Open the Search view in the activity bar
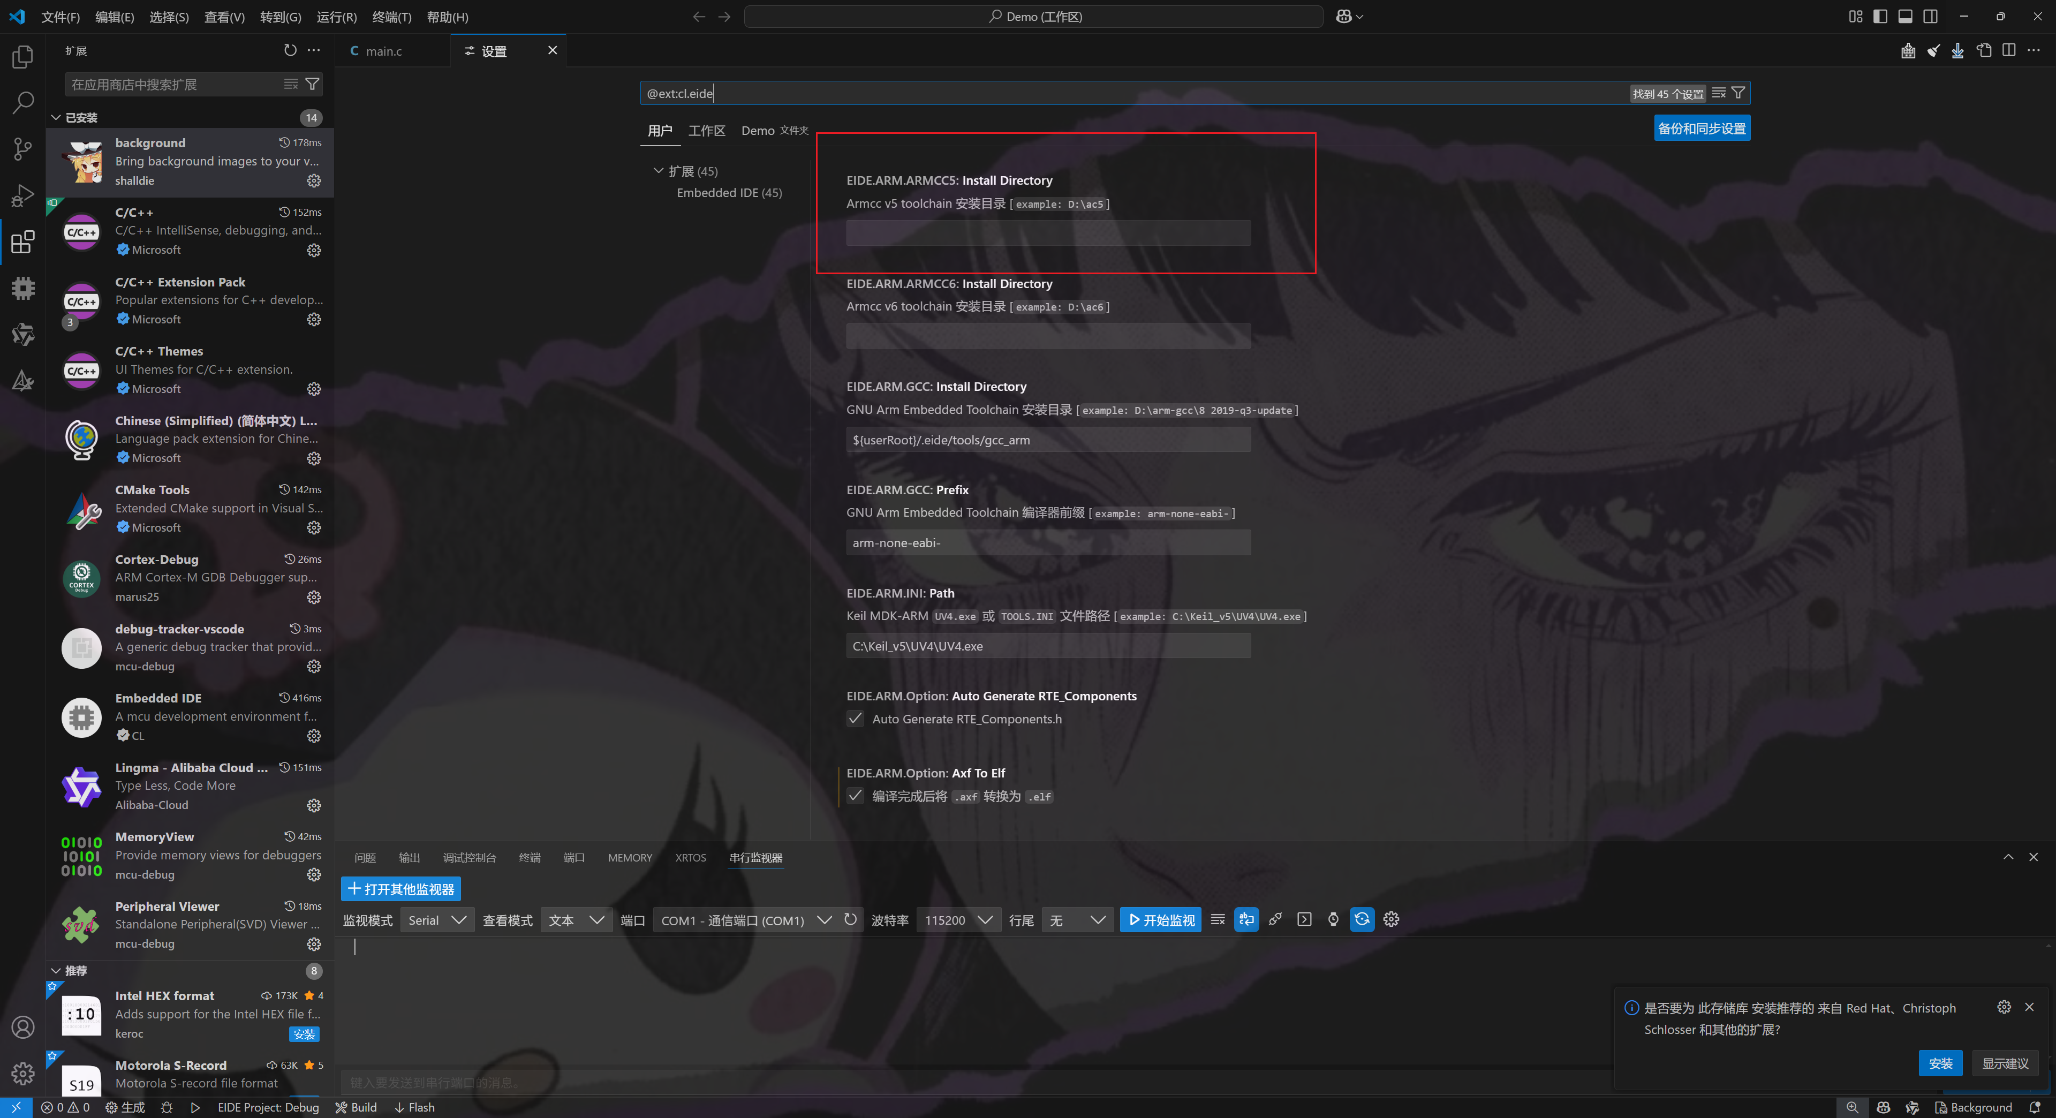Image resolution: width=2056 pixels, height=1118 pixels. 23,102
